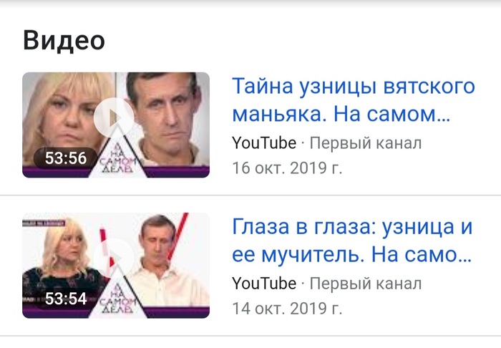The width and height of the screenshot is (501, 348).
Task: Select 'Первый канал' under second video
Action: click(x=366, y=284)
